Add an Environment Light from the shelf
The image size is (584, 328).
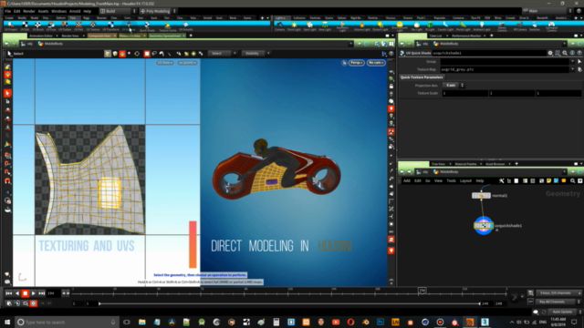pos(400,26)
